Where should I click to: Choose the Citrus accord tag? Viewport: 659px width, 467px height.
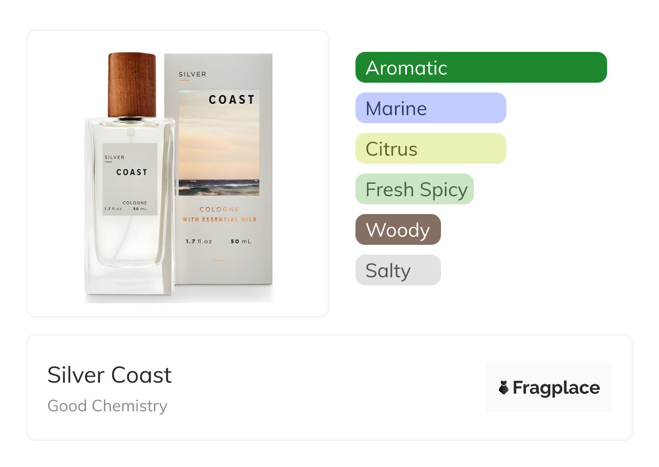click(x=430, y=149)
